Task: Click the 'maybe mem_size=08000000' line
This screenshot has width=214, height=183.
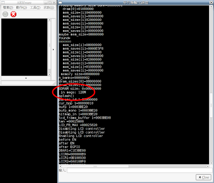Action: pyautogui.click(x=81, y=34)
